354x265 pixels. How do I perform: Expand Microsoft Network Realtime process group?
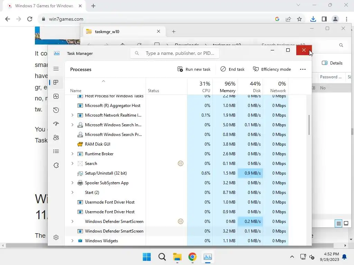72,115
